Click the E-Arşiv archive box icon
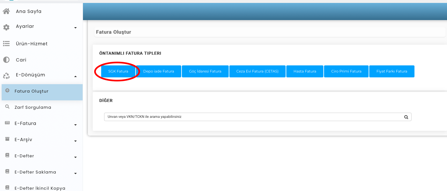The image size is (447, 191). (7, 139)
